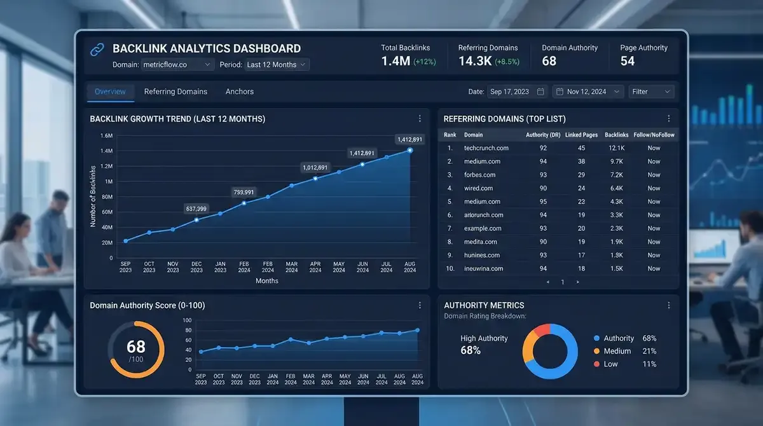Open the techcrunch.com link in the table
This screenshot has width=763, height=426.
486,148
